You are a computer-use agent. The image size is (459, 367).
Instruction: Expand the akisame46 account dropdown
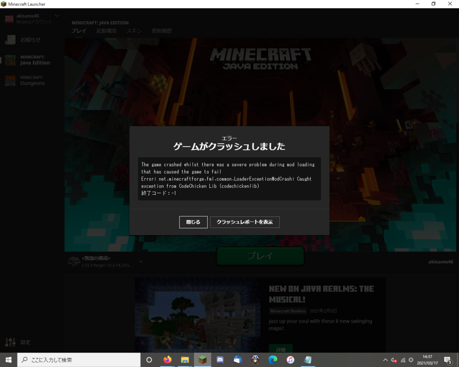[57, 16]
